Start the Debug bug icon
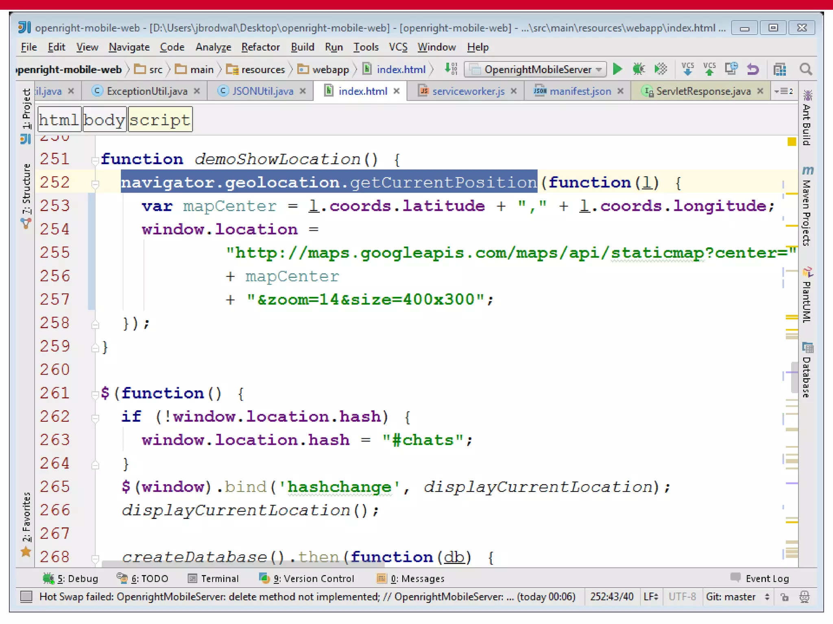Image resolution: width=833 pixels, height=624 pixels. click(639, 69)
